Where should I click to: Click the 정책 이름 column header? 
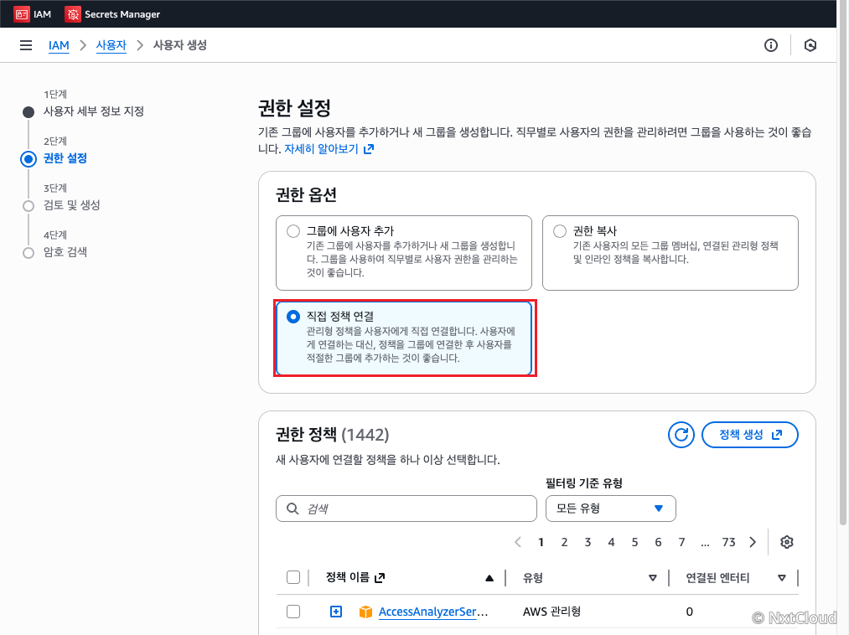point(348,578)
